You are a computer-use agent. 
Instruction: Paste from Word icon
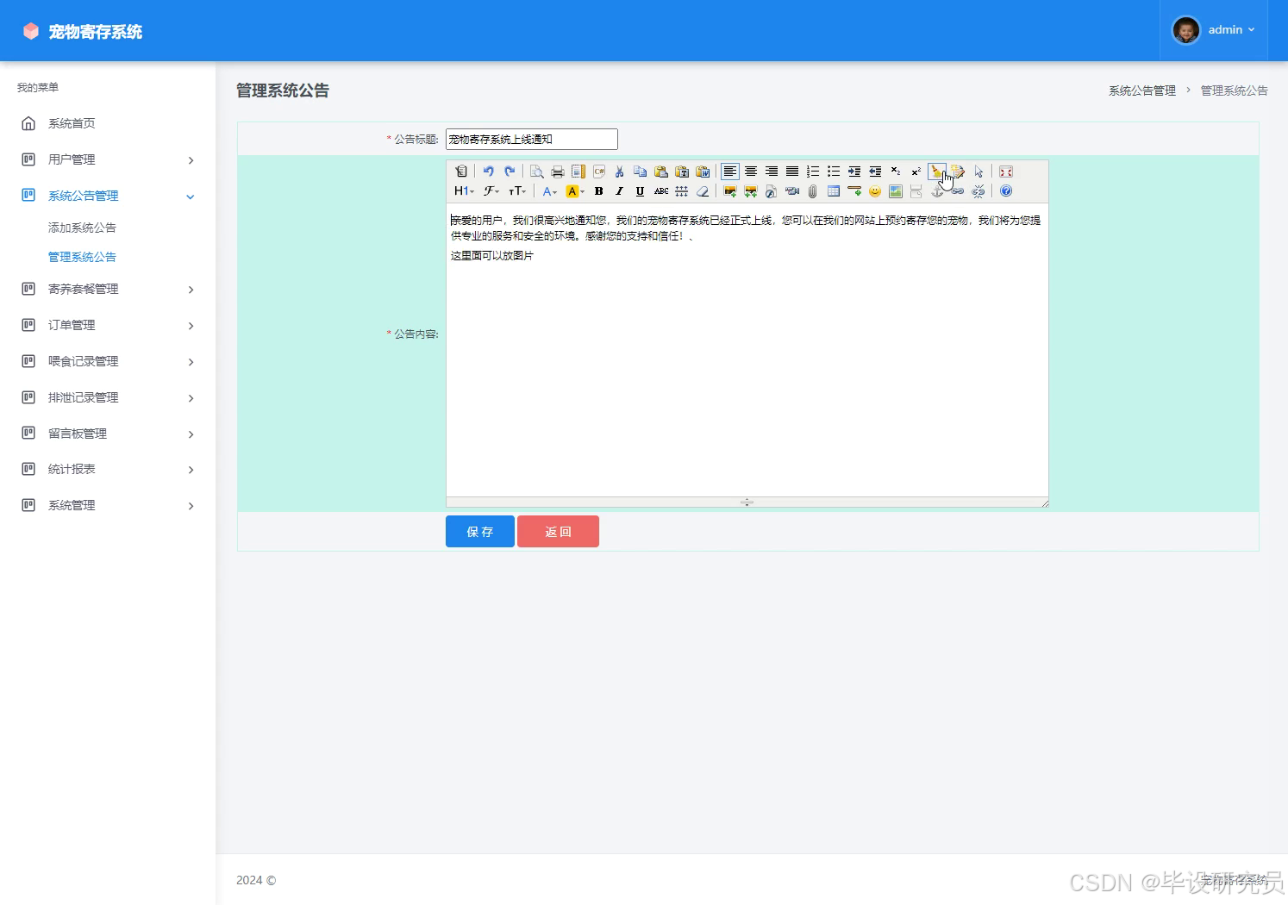(703, 172)
